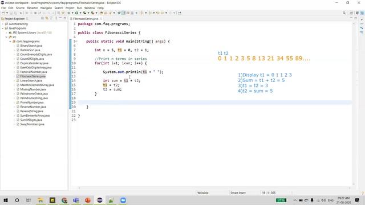Minimize the Project Explorer view
Image resolution: width=365 pixels, height=205 pixels.
pyautogui.click(x=60, y=18)
